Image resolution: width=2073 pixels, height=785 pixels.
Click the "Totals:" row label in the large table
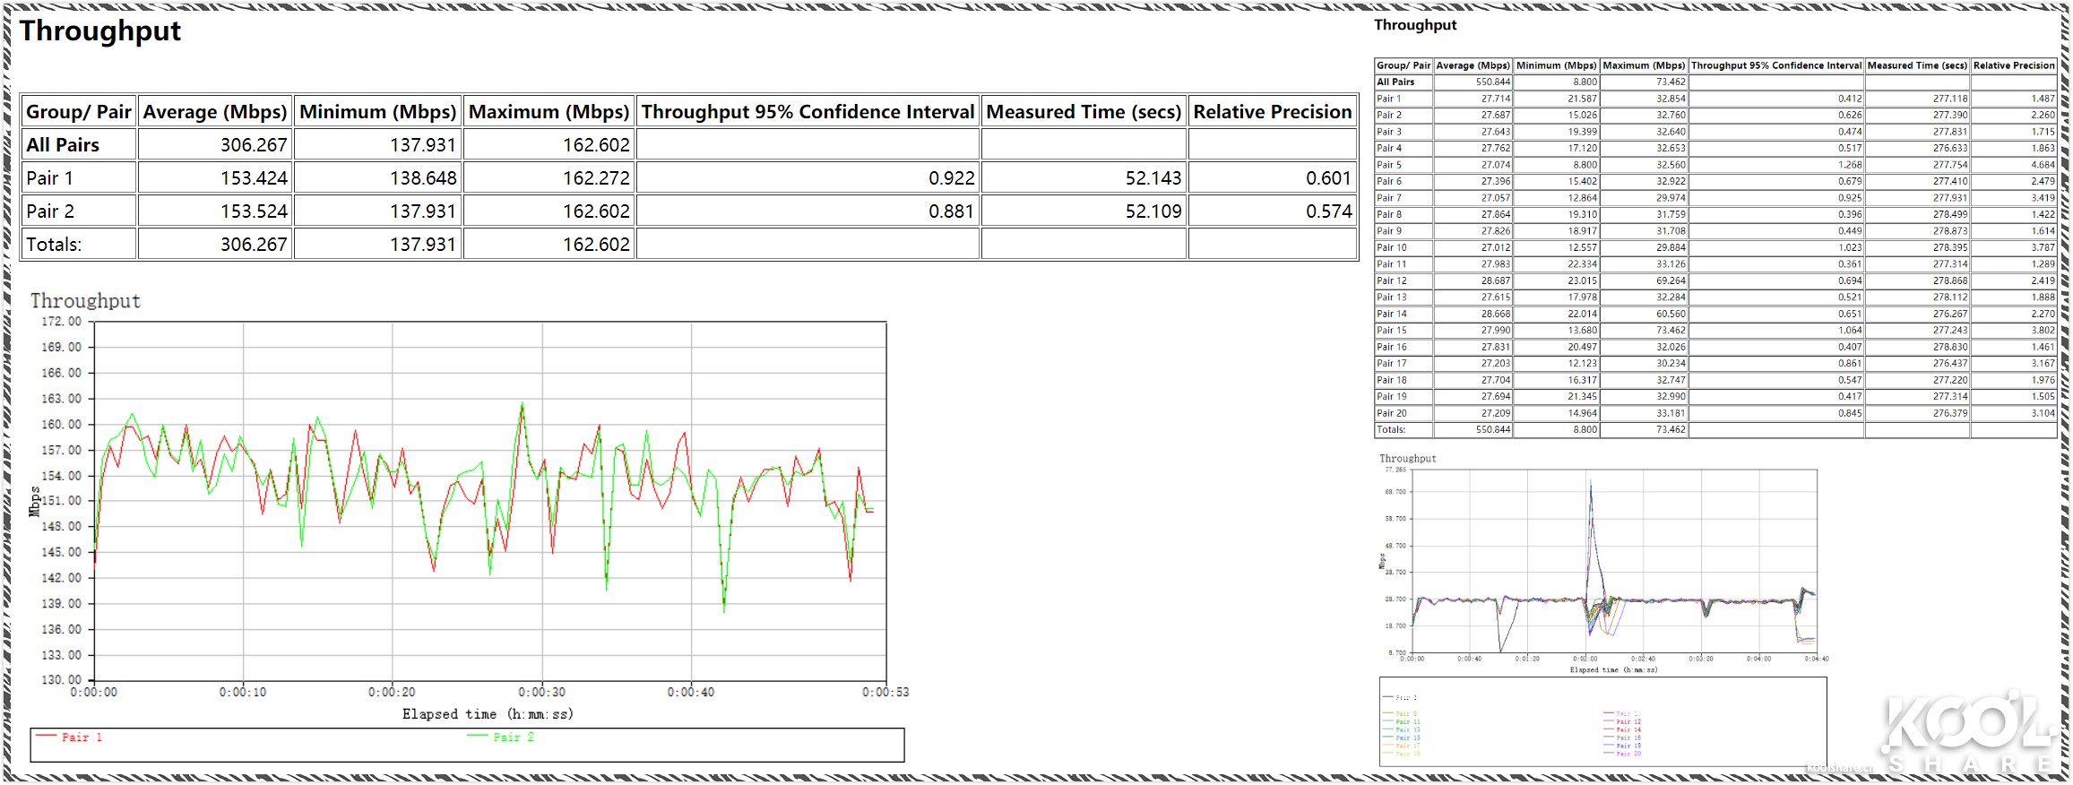coord(54,245)
